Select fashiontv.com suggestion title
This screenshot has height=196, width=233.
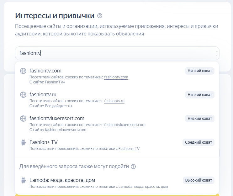pos(45,71)
